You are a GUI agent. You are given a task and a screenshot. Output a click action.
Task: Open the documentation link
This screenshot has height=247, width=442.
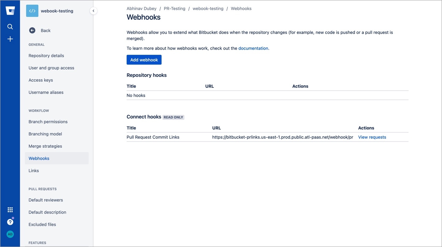[253, 48]
